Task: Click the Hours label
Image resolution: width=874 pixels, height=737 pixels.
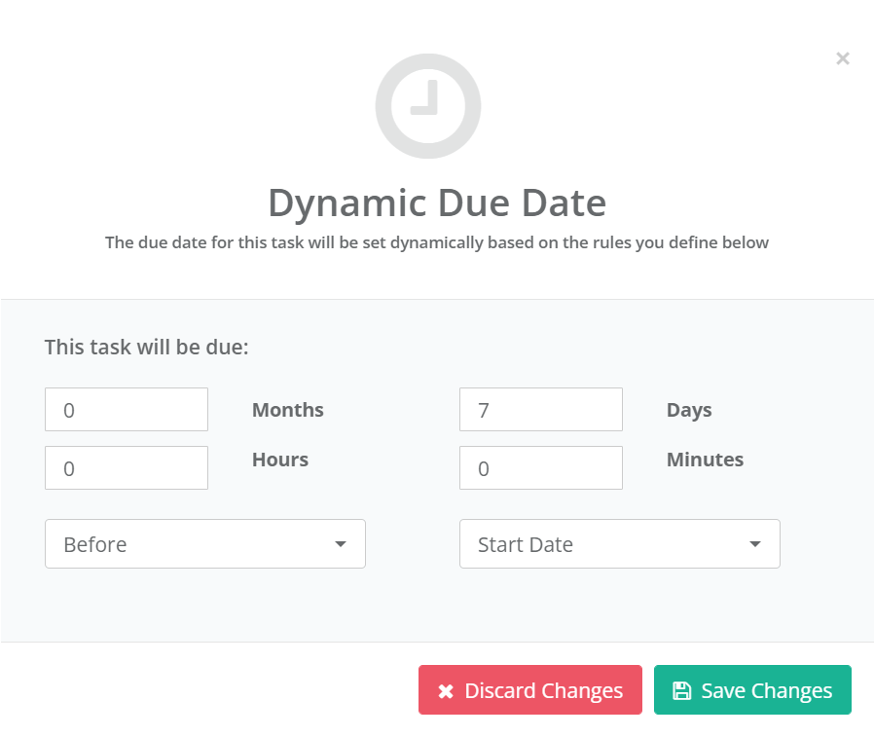Action: coord(279,460)
